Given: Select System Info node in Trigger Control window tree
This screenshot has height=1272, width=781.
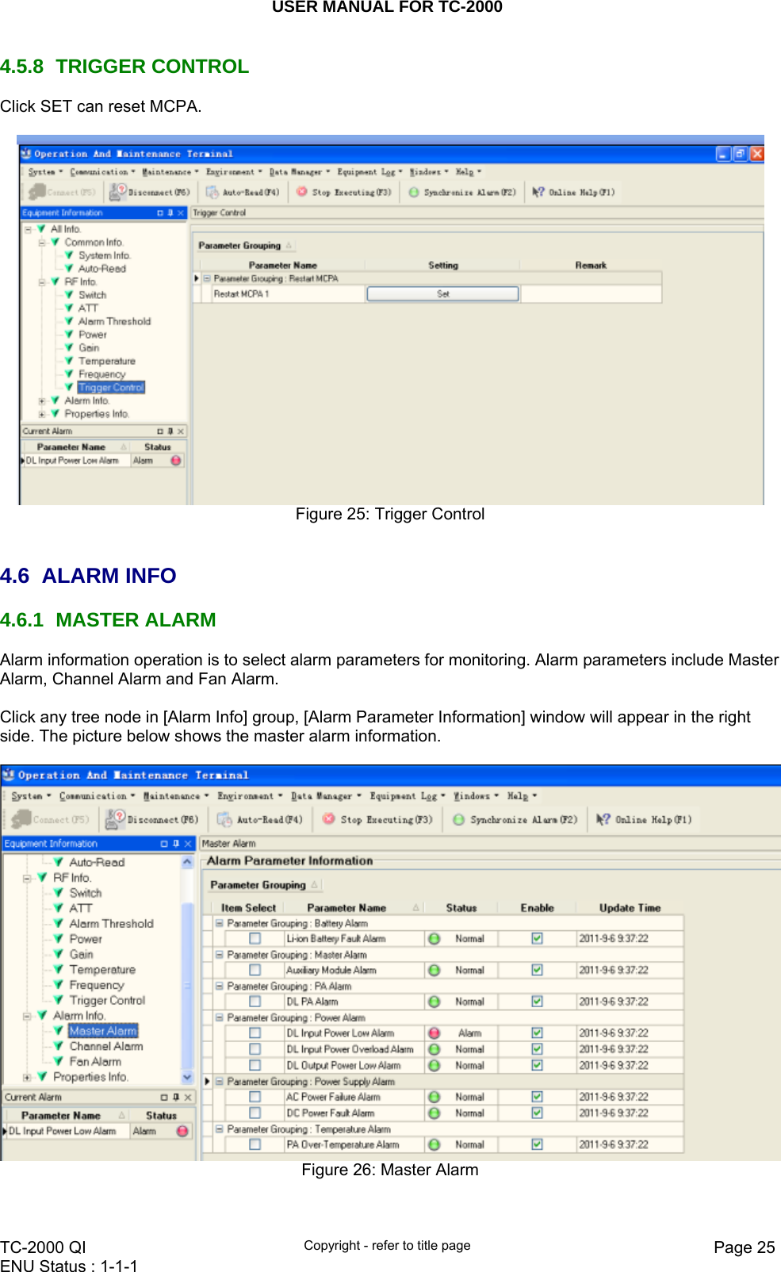Looking at the screenshot, I should [x=105, y=255].
